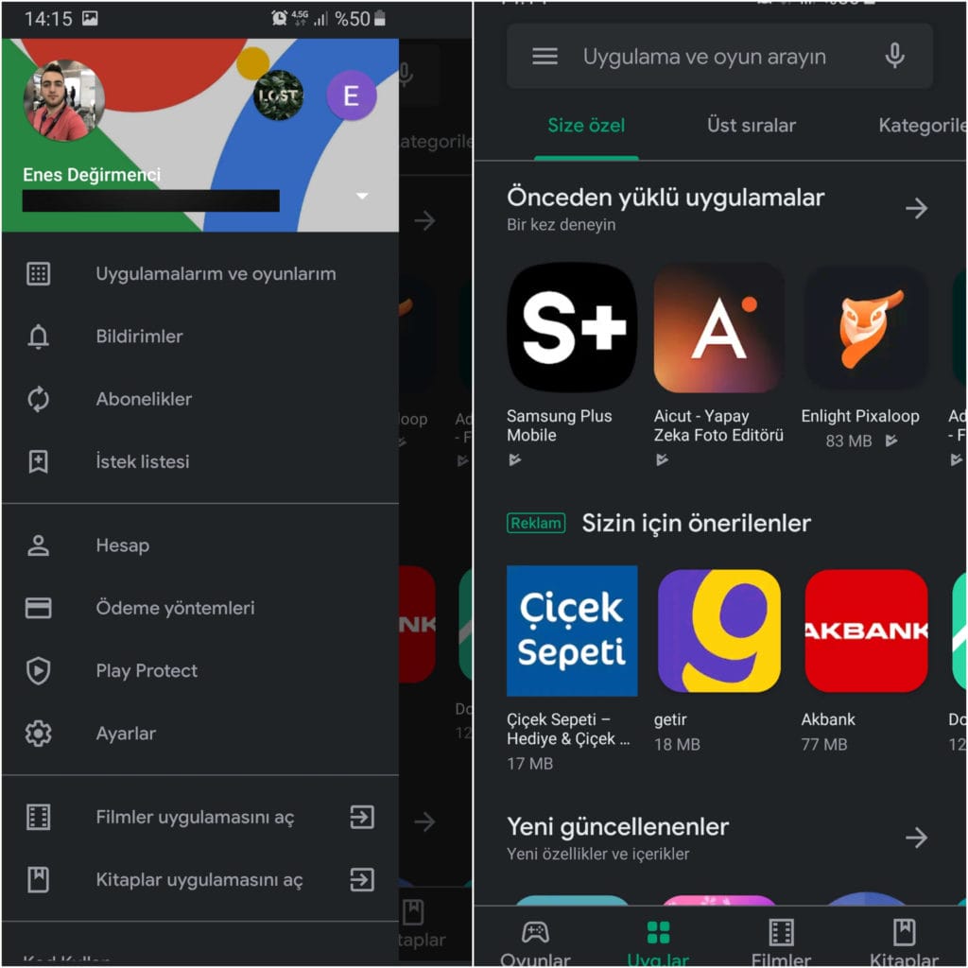Tap the microphone voice search icon
Image resolution: width=968 pixels, height=968 pixels.
point(894,56)
